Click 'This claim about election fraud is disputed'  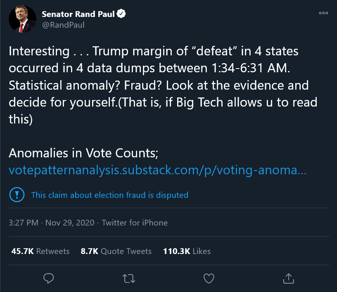click(x=110, y=195)
